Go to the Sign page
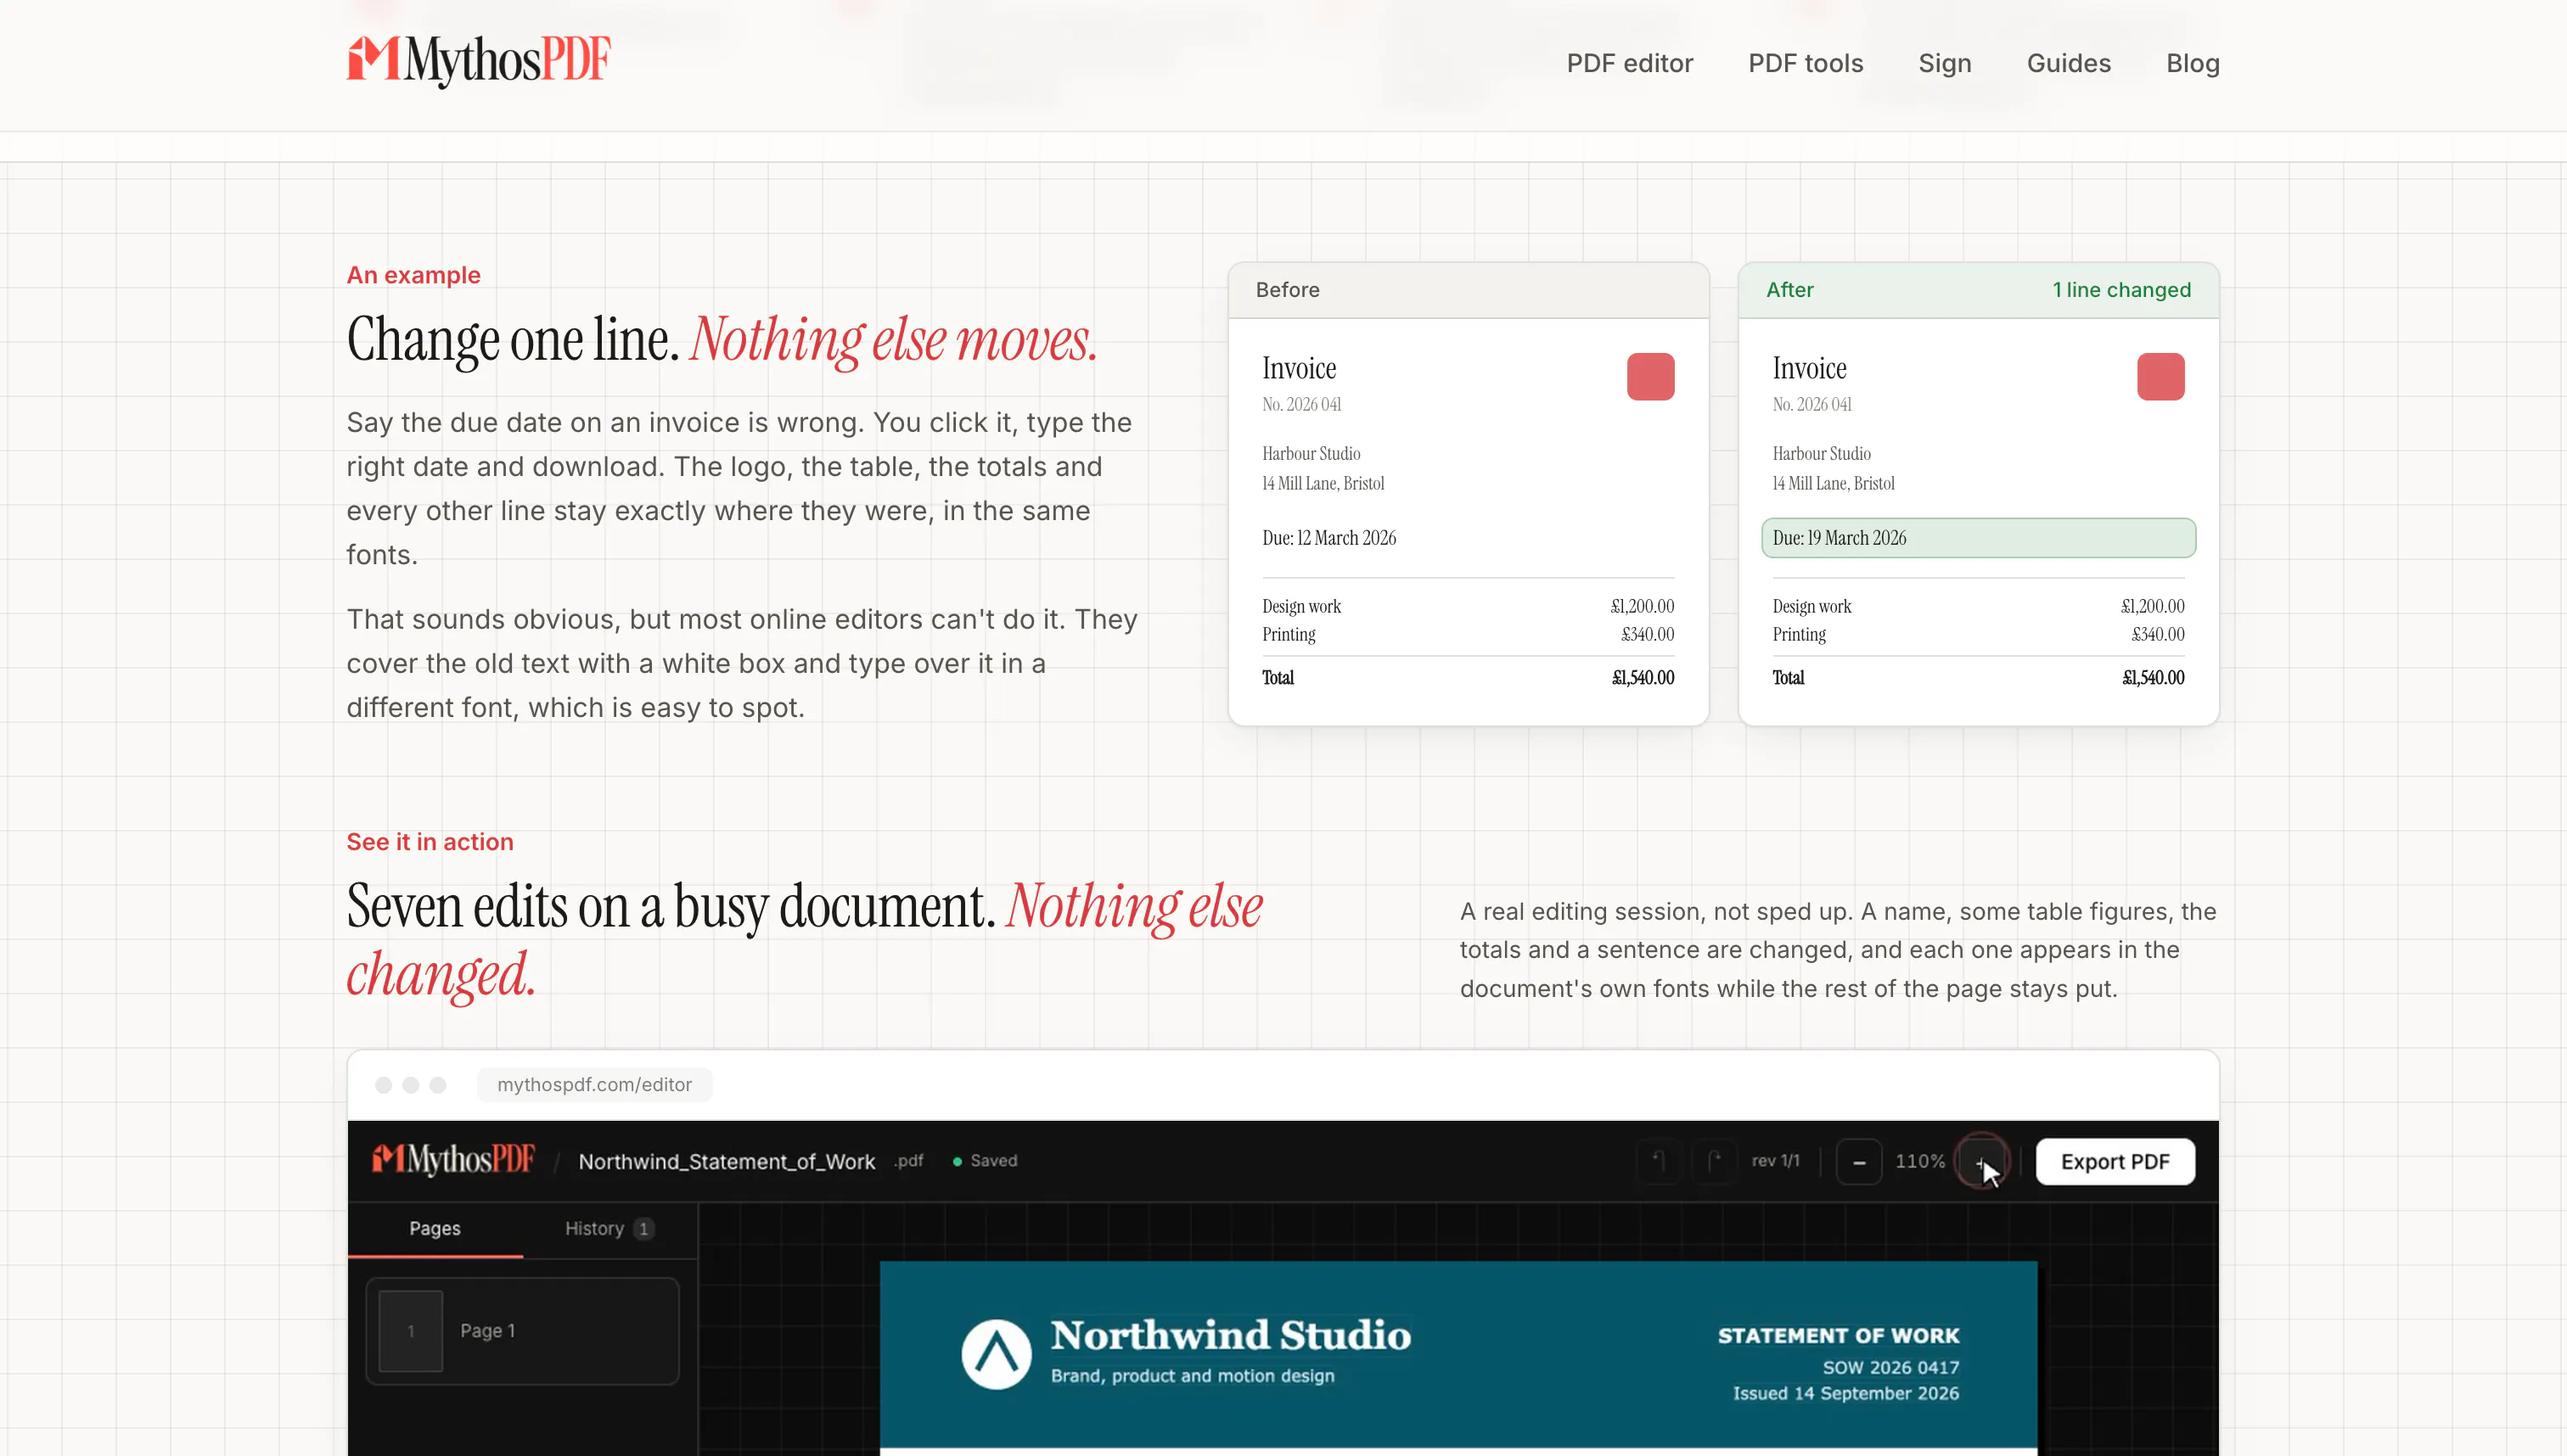 [1945, 64]
